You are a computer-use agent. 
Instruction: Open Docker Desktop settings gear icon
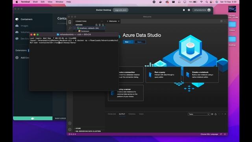coord(189,10)
